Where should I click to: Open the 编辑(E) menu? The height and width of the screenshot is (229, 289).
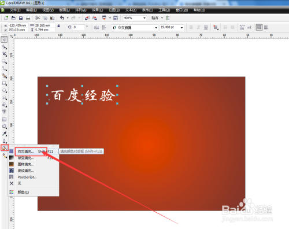31,10
